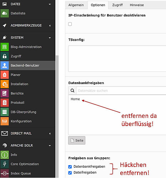
Task: Click the DATEI image icon
Action: tap(5, 4)
